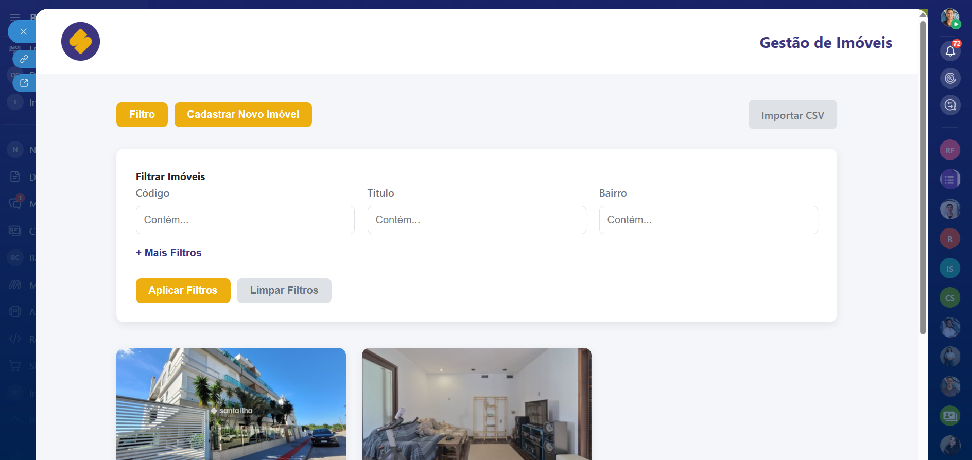Apply filters with Aplicar Filtros
Screen dimensions: 972x460
click(x=183, y=291)
